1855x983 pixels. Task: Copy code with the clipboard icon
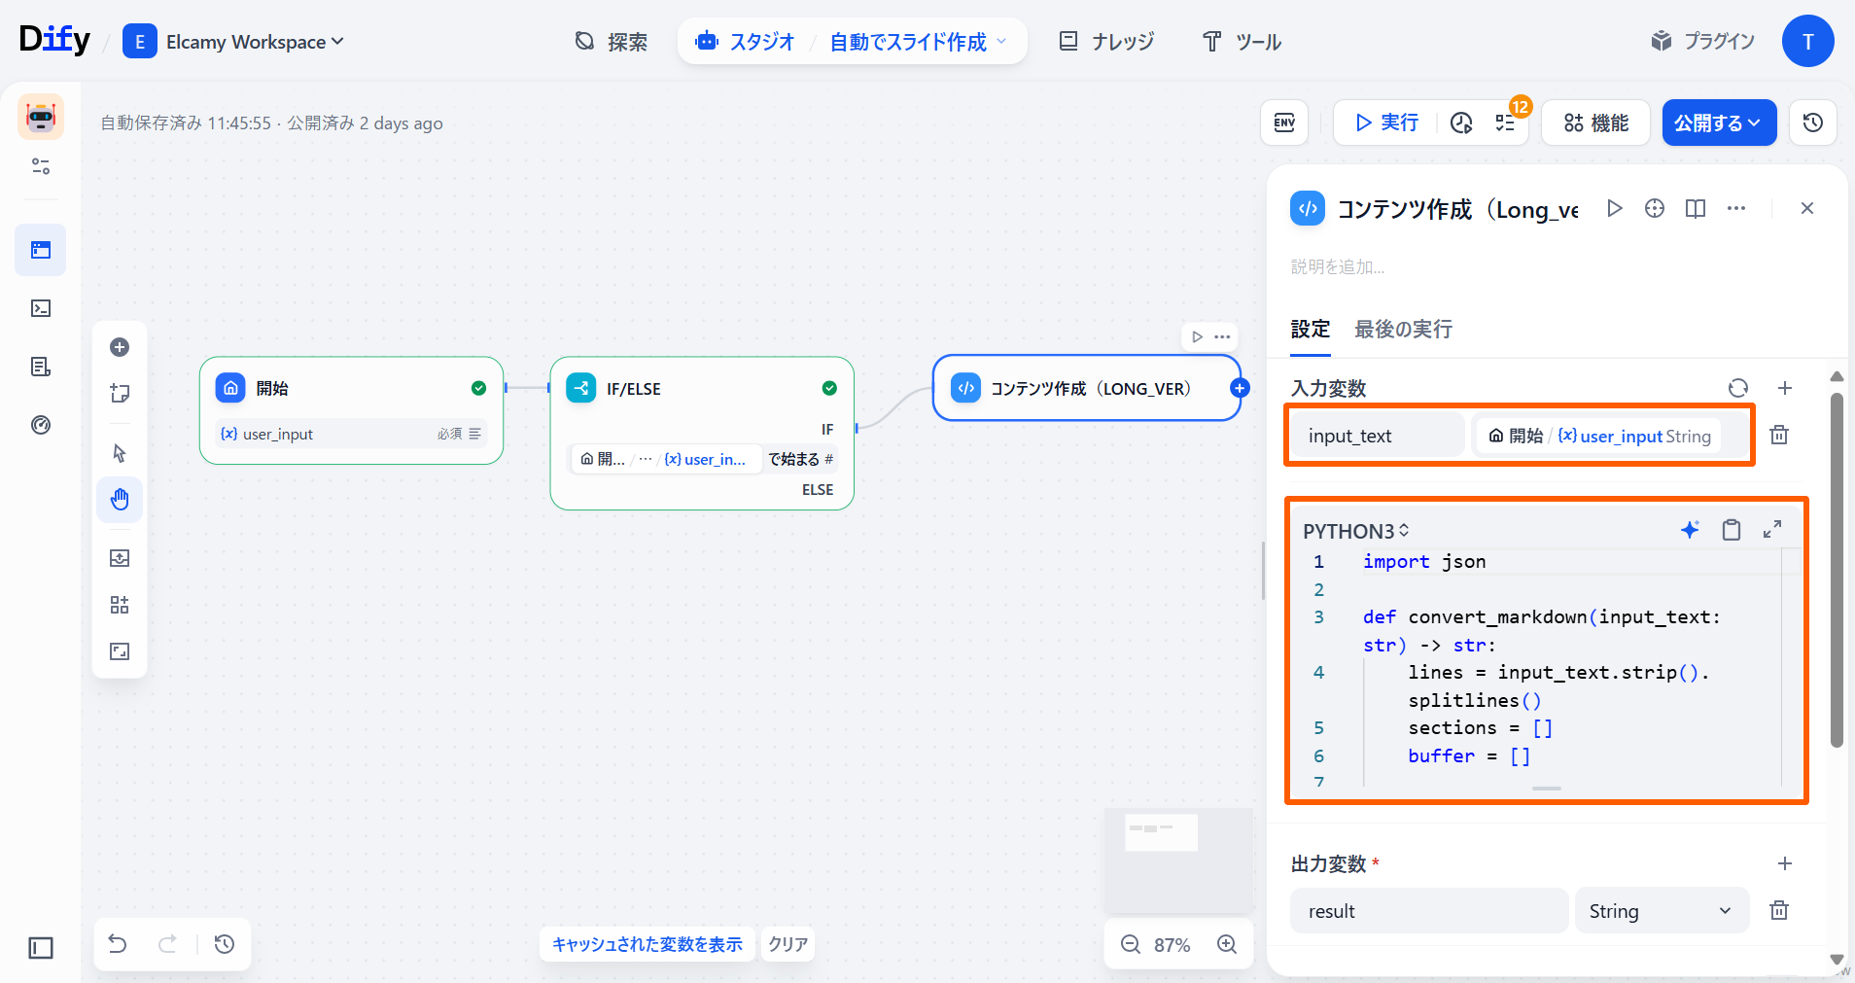tap(1731, 530)
